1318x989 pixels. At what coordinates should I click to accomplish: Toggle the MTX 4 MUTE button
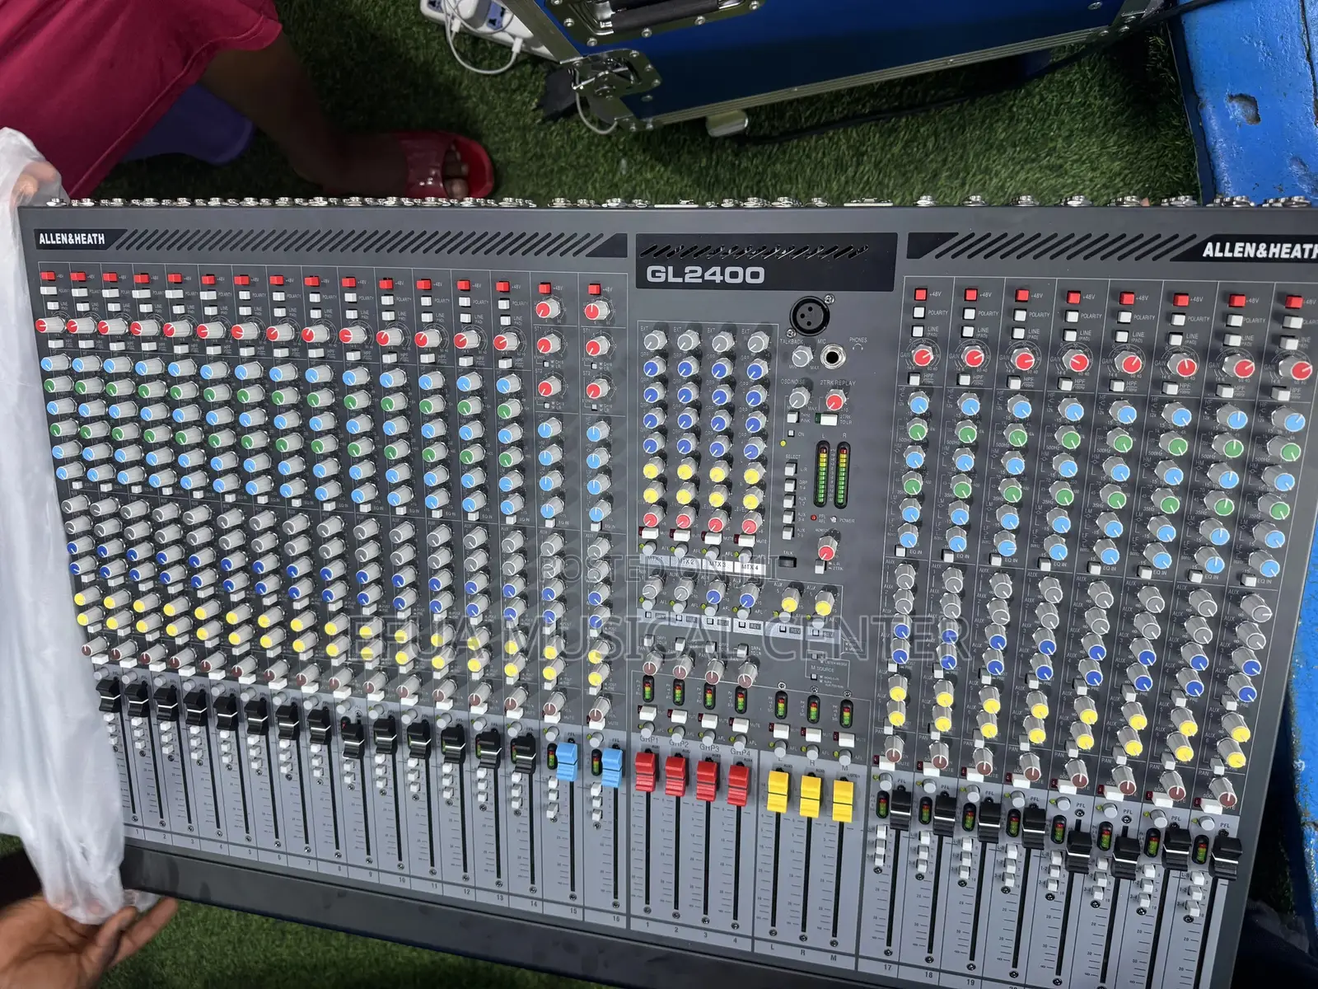[745, 540]
